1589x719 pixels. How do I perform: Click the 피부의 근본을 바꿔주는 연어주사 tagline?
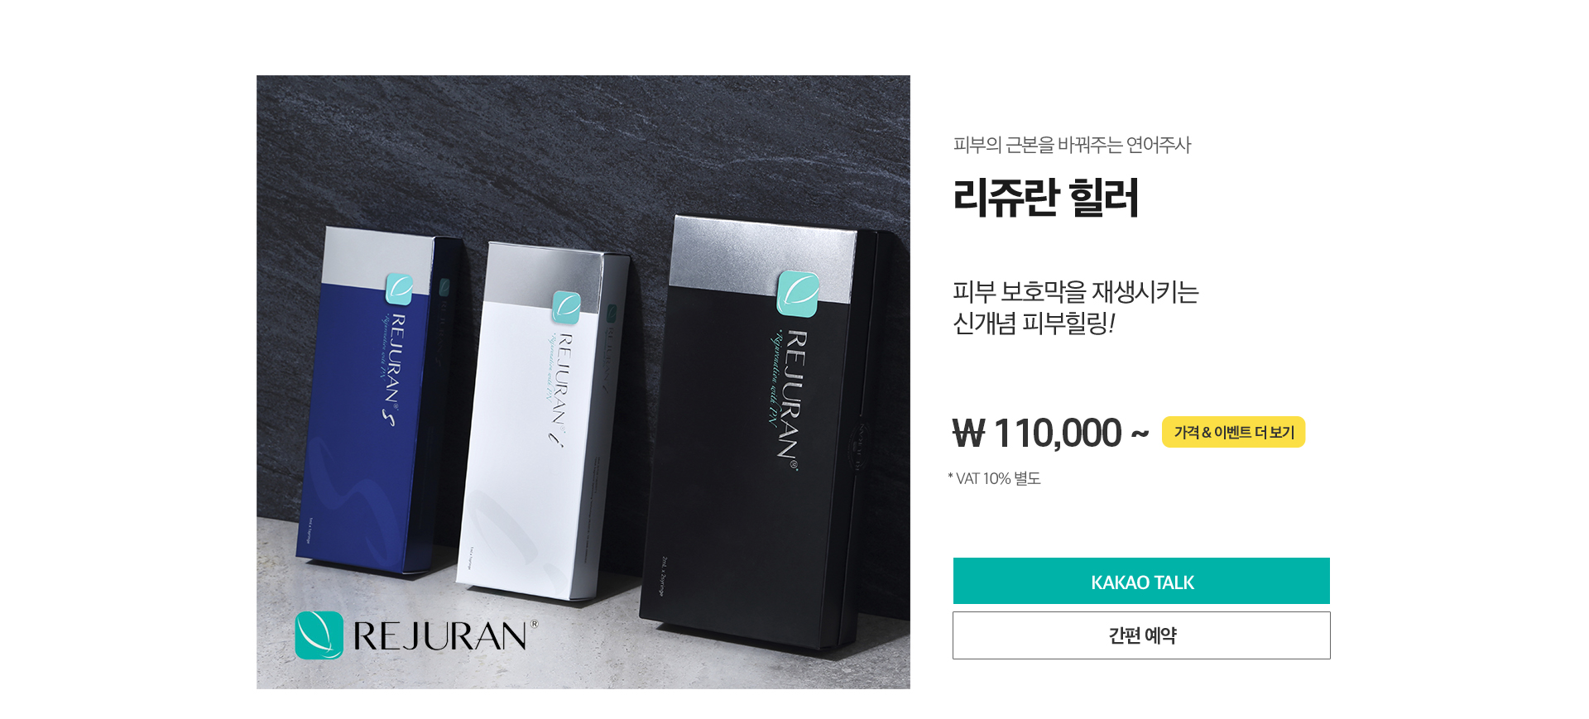(x=1072, y=145)
